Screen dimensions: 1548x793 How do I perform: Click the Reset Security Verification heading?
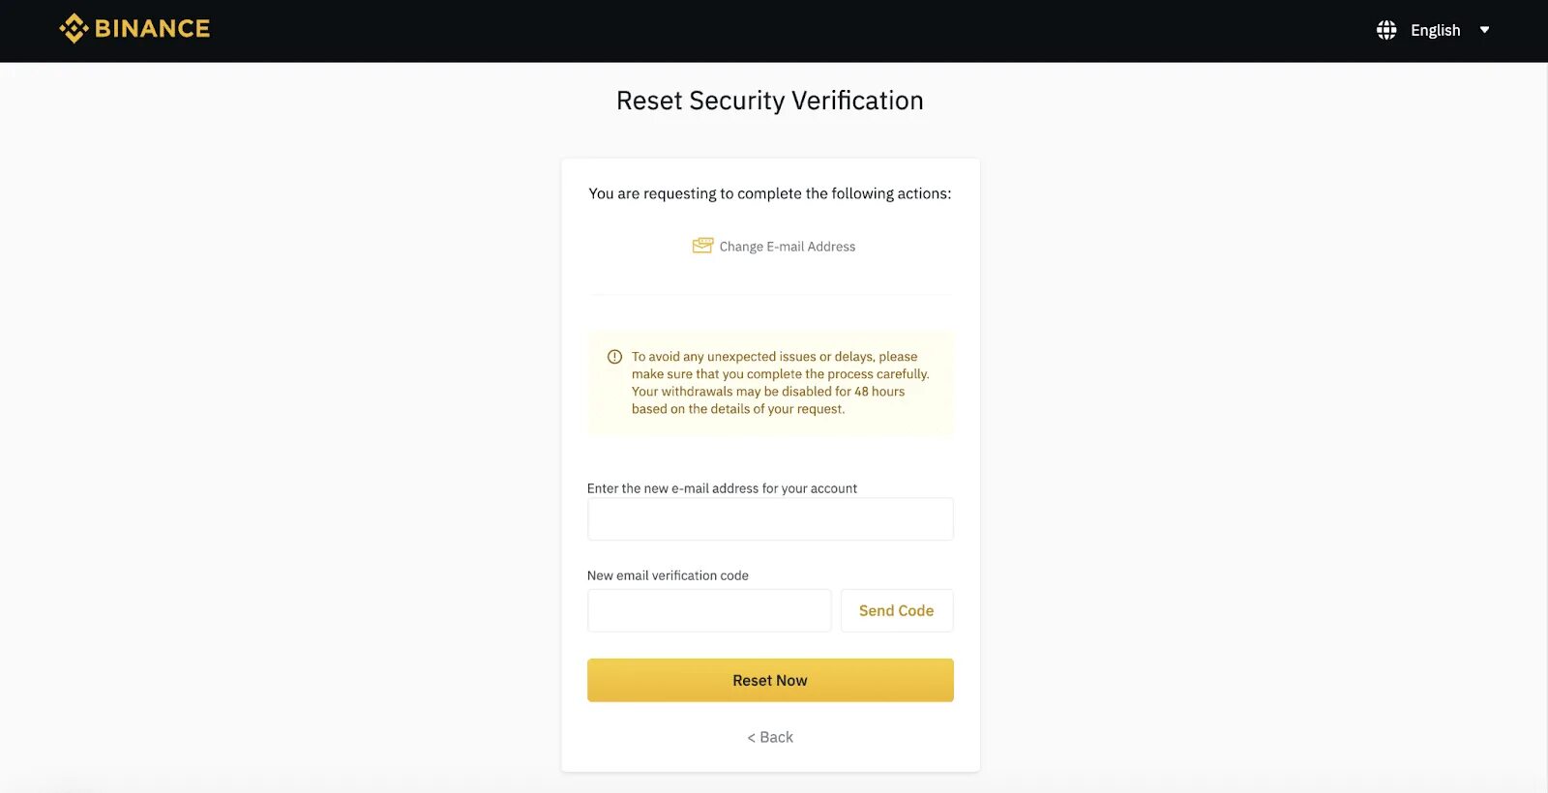[769, 101]
